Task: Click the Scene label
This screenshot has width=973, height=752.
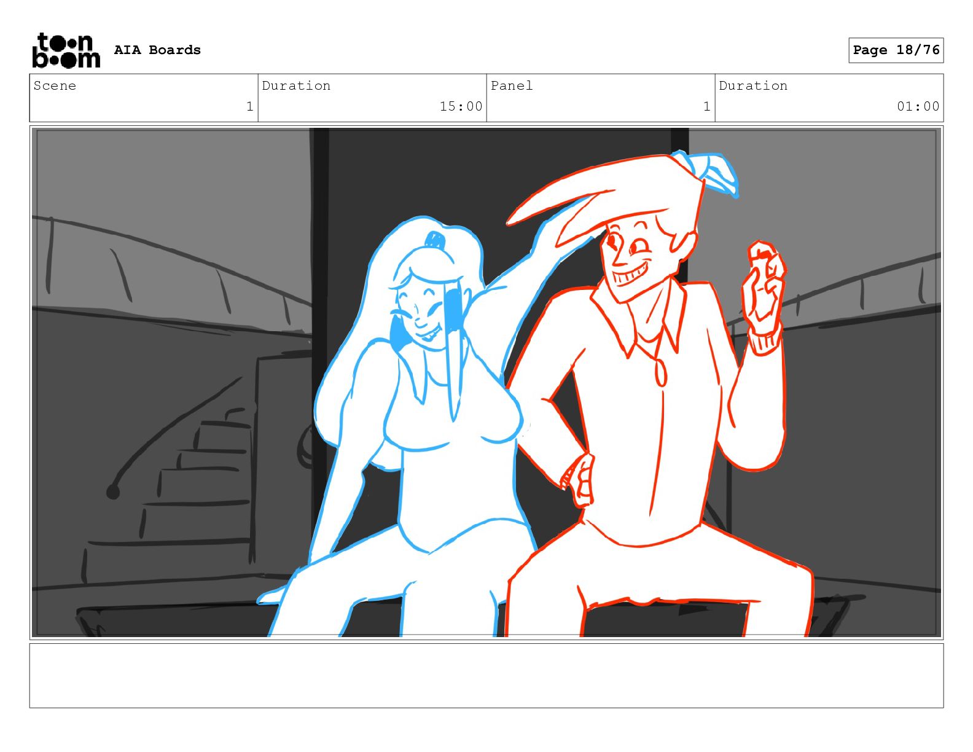Action: 55,86
